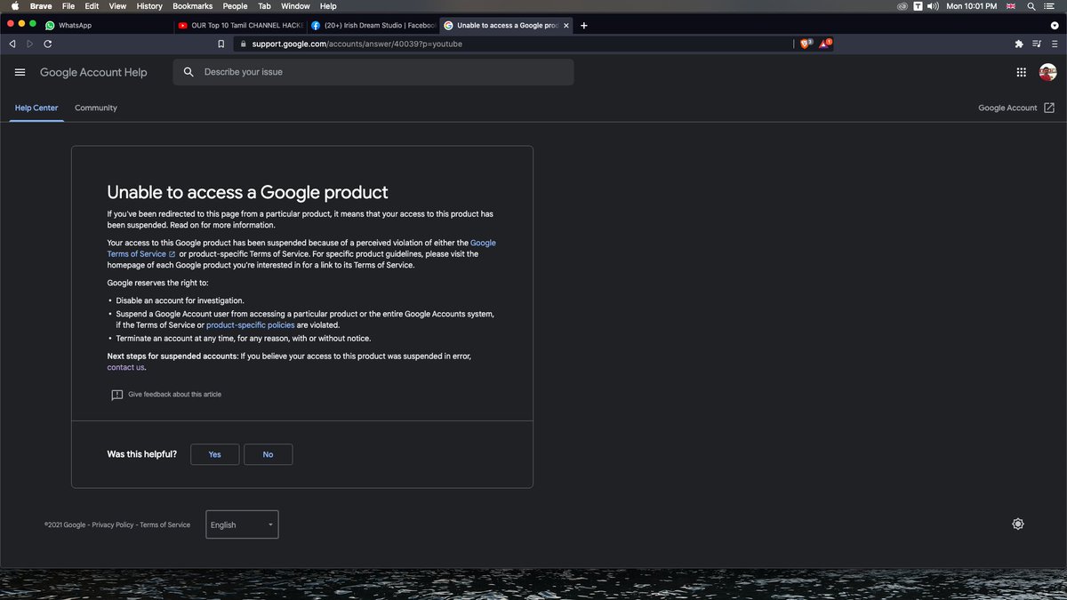
Task: Expand the tab search dropdown arrow
Action: tap(1054, 26)
